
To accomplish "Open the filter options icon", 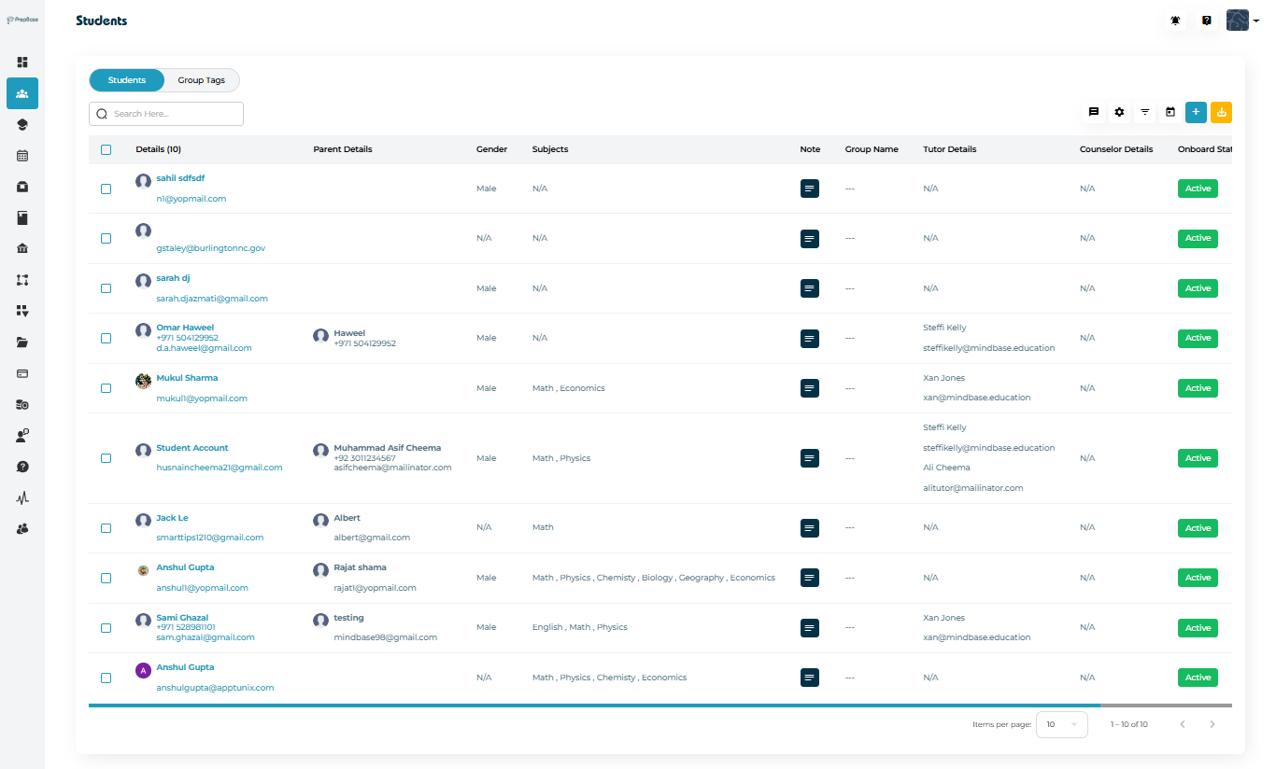I will coord(1144,112).
